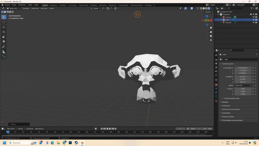Open the Opções dropdown
This screenshot has height=146, width=259.
(209, 12)
